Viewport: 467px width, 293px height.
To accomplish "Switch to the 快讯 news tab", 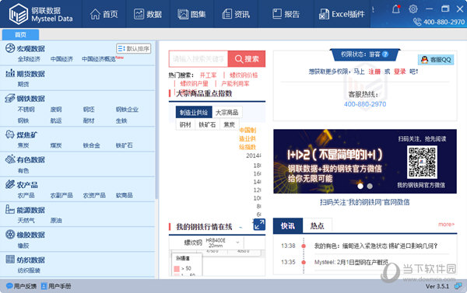I will [288, 226].
